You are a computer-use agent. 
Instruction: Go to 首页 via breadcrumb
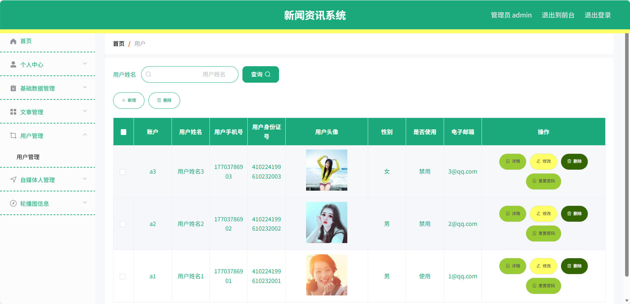point(119,44)
